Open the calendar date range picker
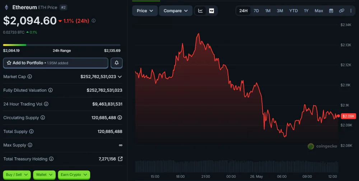Image resolution: width=359 pixels, height=181 pixels. (x=331, y=11)
